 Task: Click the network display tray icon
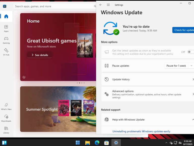pos(175,143)
